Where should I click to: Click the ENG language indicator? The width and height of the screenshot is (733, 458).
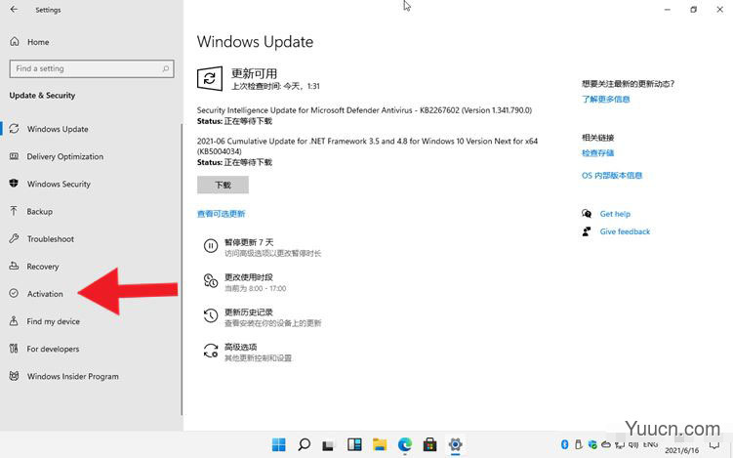coord(651,444)
